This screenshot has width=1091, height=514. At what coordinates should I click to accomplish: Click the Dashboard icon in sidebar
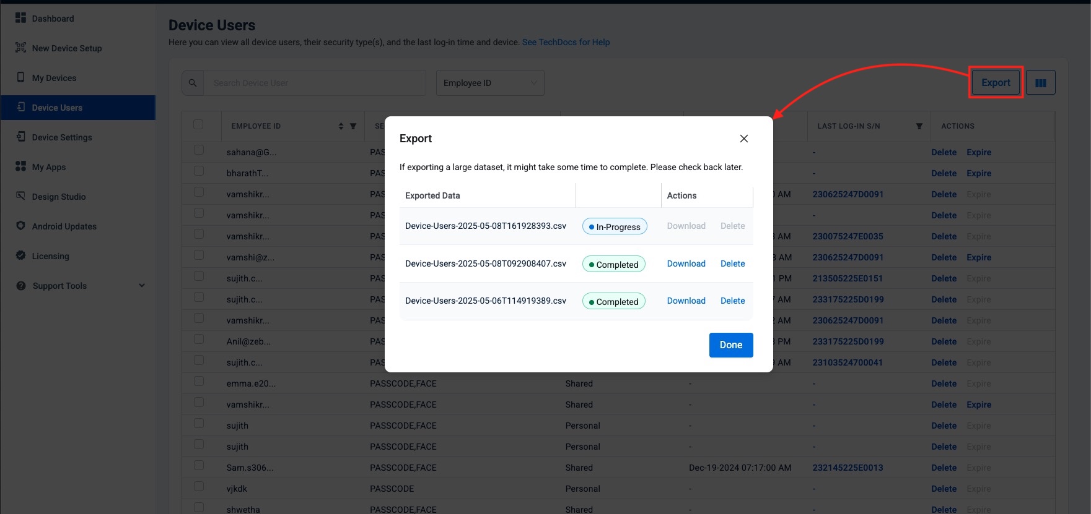pos(20,18)
